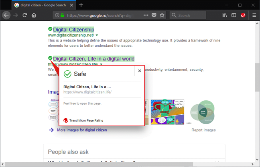Click the People also ask heading
This screenshot has height=167, width=260.
point(68,152)
